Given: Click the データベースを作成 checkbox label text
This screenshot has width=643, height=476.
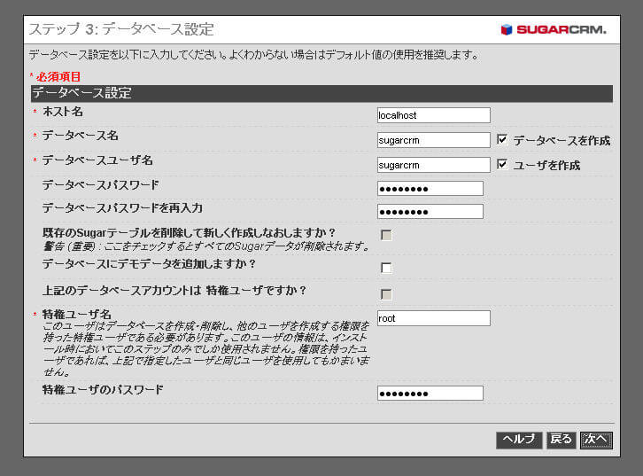Looking at the screenshot, I should 562,141.
